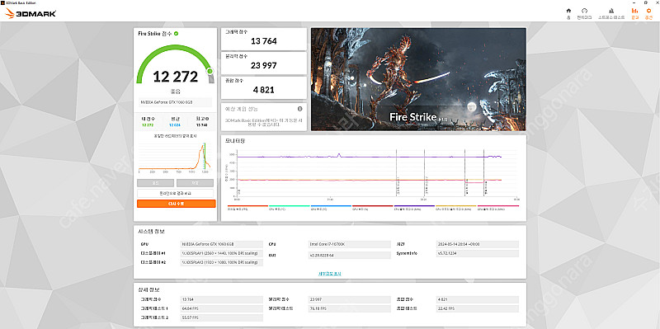Click the 4 821 combined score card
This screenshot has height=329, width=660.
tap(264, 87)
